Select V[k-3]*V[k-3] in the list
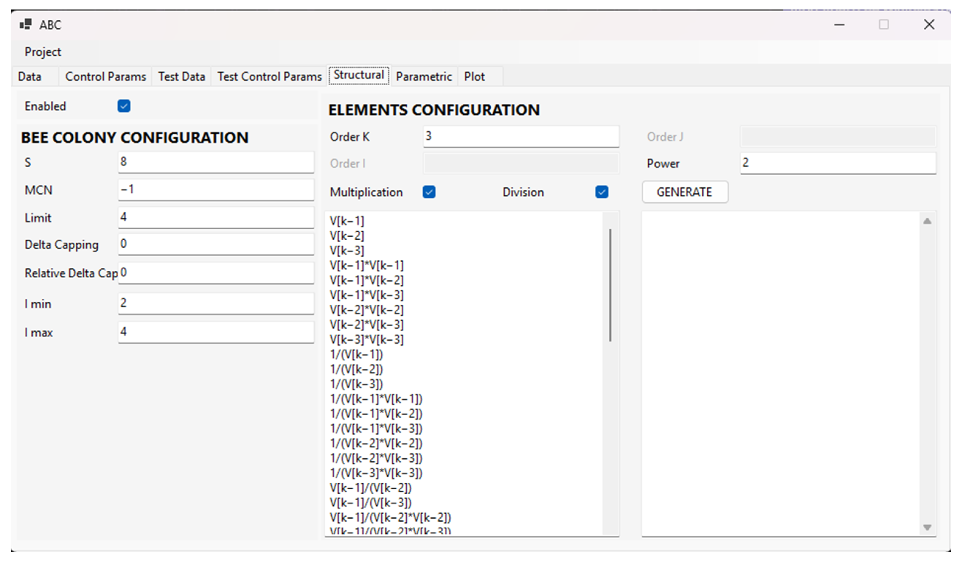960x563 pixels. (366, 340)
